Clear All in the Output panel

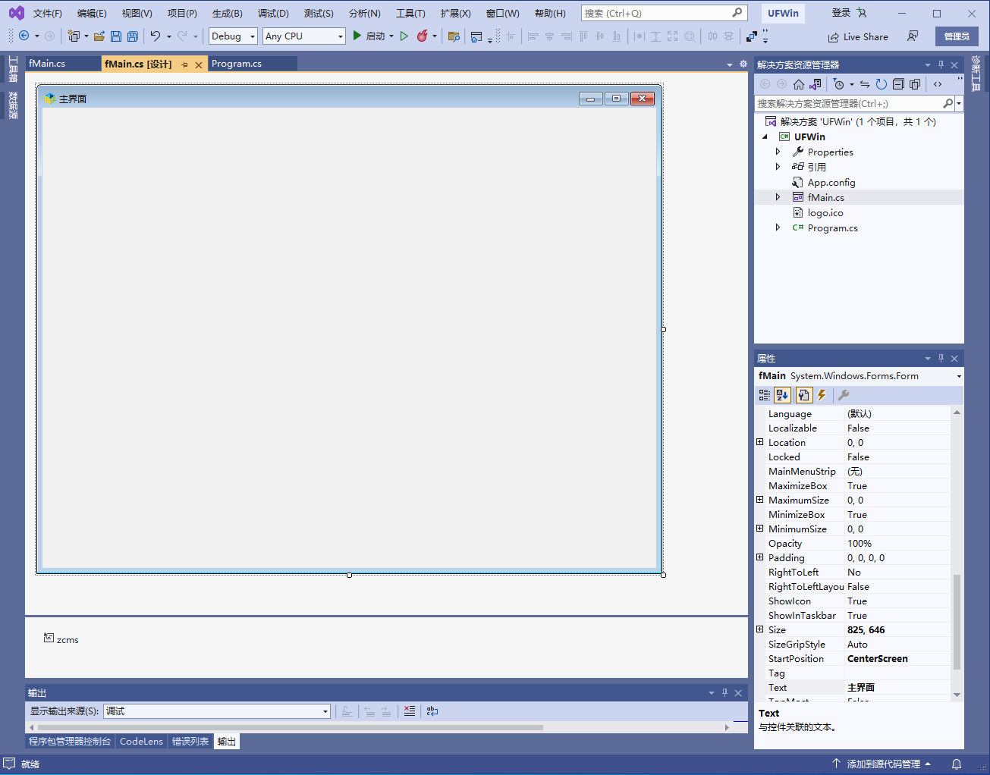click(410, 711)
